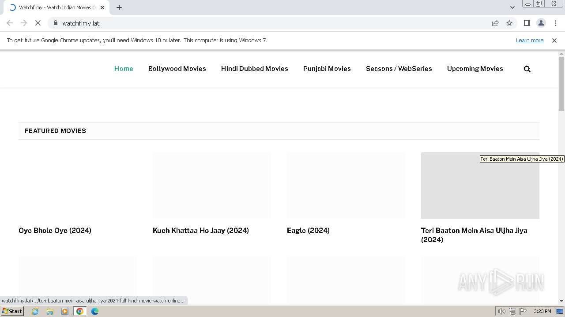This screenshot has height=317, width=565.
Task: Open Chrome three-dot menu
Action: point(555,23)
